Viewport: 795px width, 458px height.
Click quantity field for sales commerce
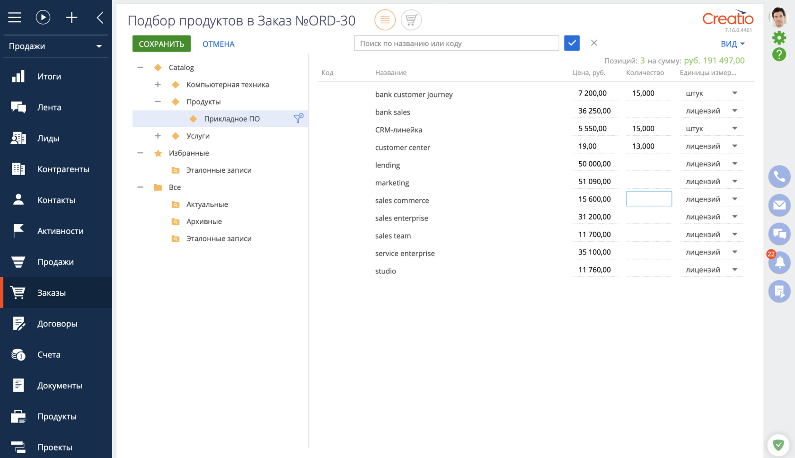click(649, 199)
